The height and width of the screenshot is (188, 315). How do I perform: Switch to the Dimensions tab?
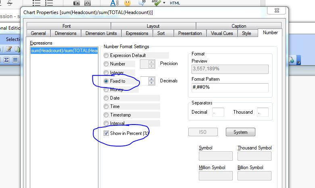65,33
